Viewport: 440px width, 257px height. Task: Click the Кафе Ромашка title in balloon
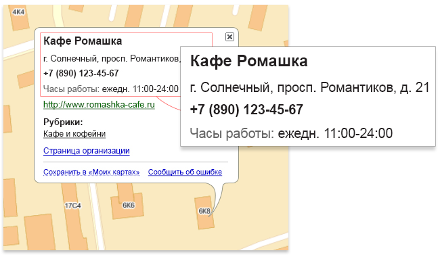point(83,41)
